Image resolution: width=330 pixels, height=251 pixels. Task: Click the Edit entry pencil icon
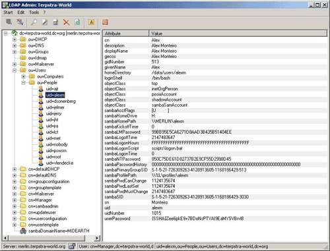pyautogui.click(x=45, y=22)
